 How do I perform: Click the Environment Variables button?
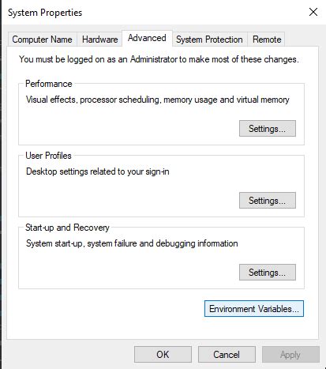click(x=254, y=309)
